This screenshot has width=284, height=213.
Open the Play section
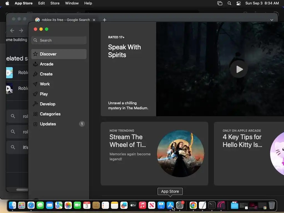click(59, 94)
